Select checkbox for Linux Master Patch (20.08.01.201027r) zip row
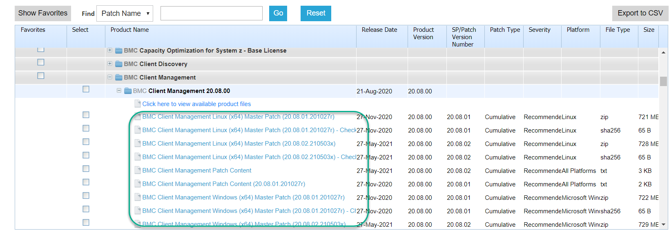 pyautogui.click(x=86, y=115)
